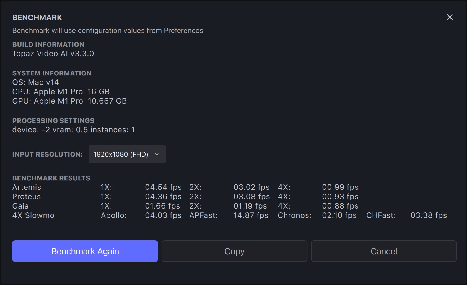
Task: Click the chevron arrow beside 1920x1080 (FHD)
Action: pyautogui.click(x=157, y=154)
